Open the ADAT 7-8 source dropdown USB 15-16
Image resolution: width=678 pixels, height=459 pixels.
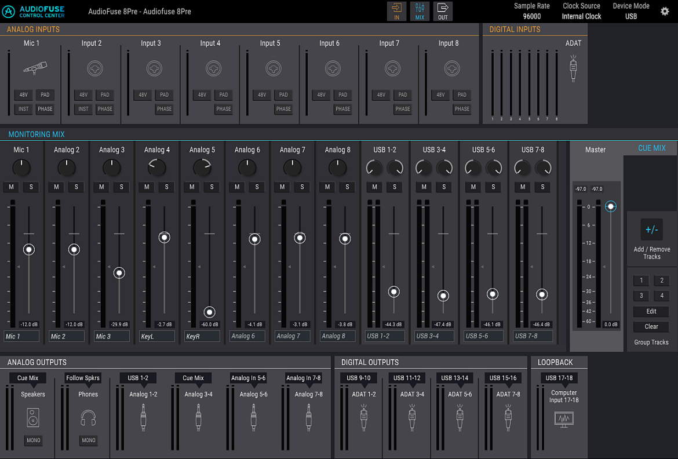tap(503, 378)
